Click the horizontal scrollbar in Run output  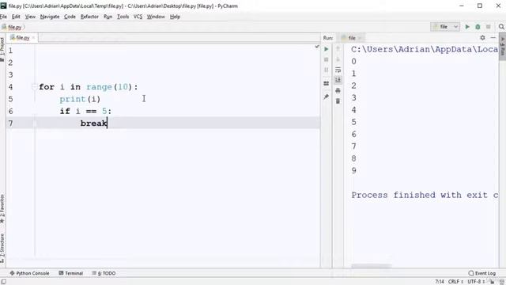pyautogui.click(x=371, y=266)
